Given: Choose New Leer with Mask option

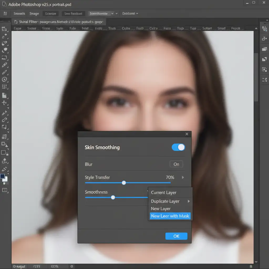Looking at the screenshot, I should pyautogui.click(x=170, y=216).
